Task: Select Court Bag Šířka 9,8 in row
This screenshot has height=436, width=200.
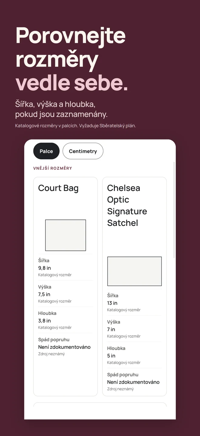Action: (65, 268)
